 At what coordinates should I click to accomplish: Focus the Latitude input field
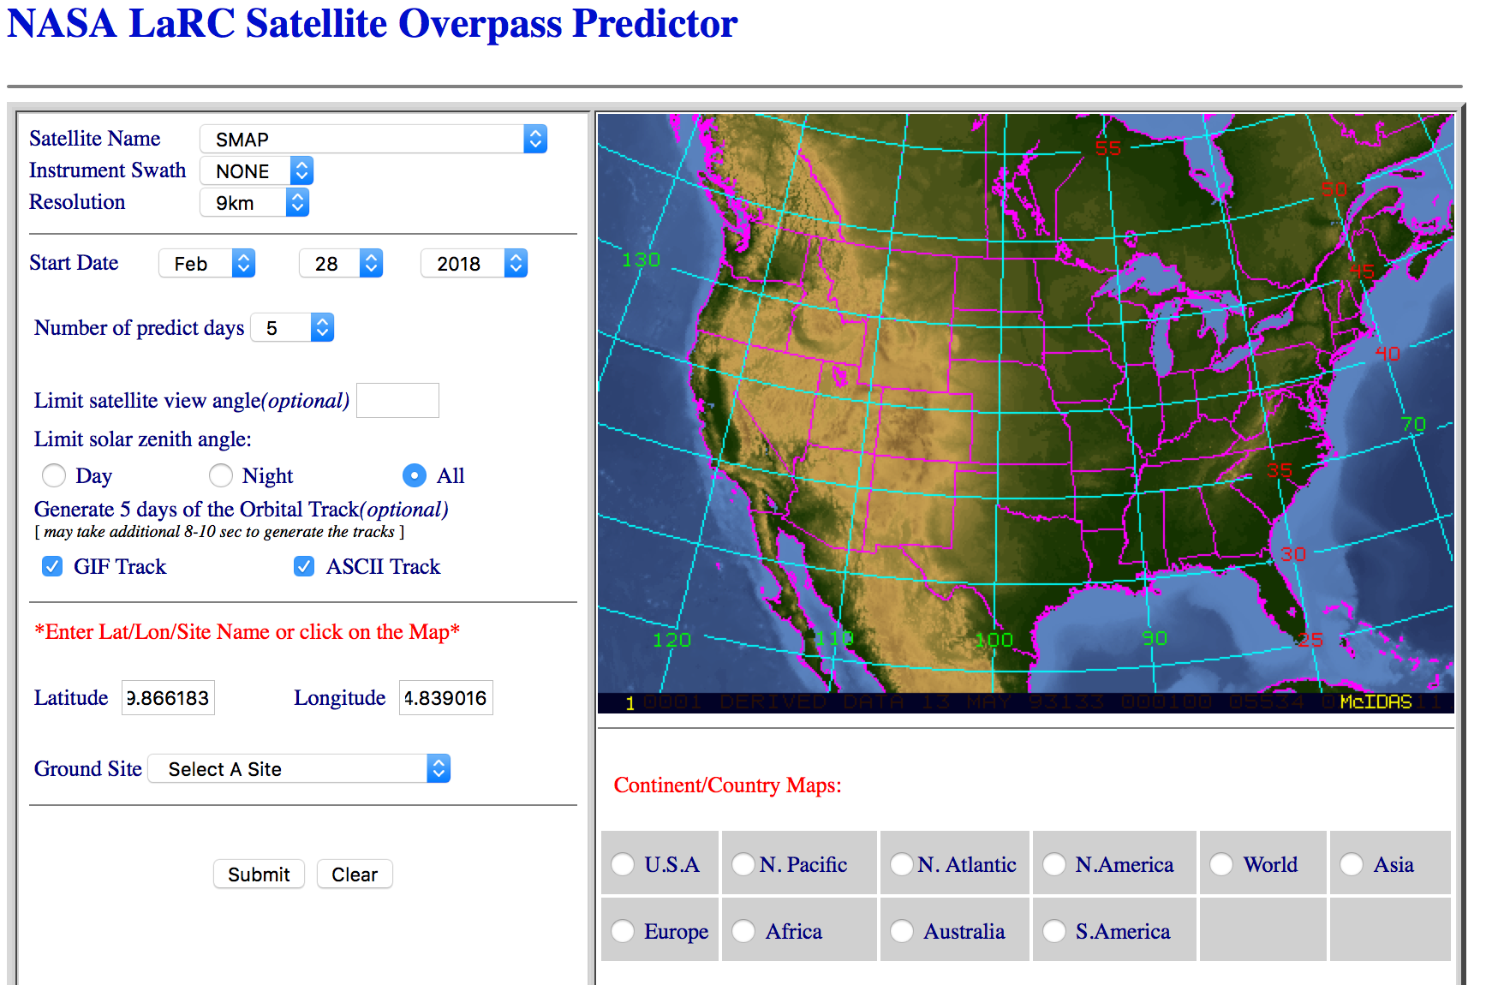point(168,698)
